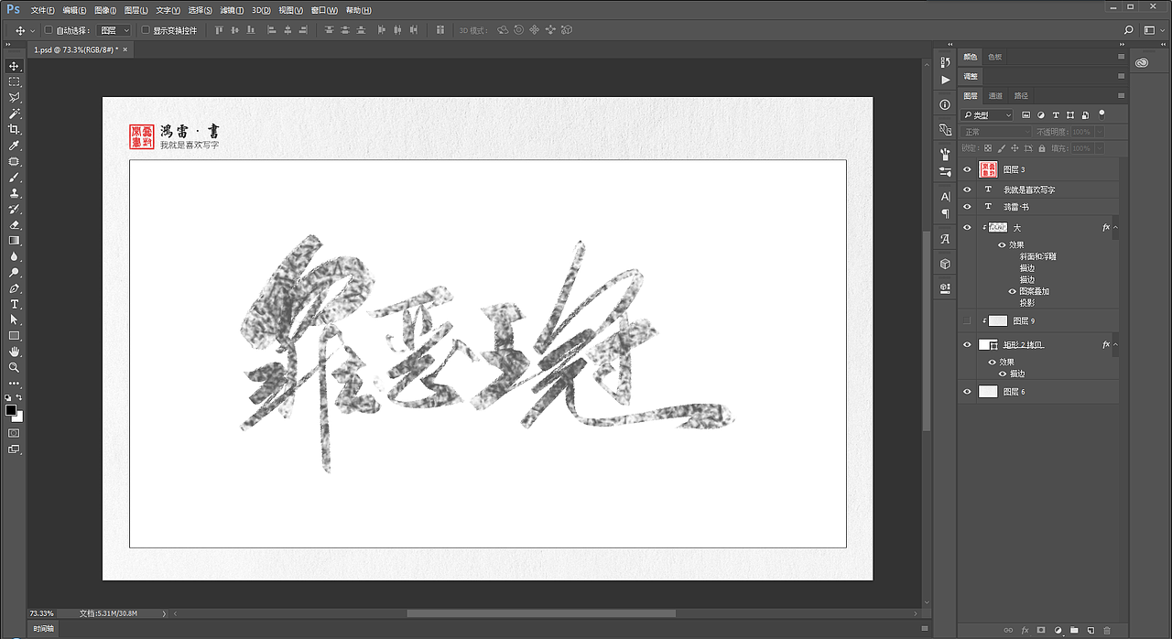The height and width of the screenshot is (639, 1172).
Task: Select the Hand tool
Action: [14, 352]
